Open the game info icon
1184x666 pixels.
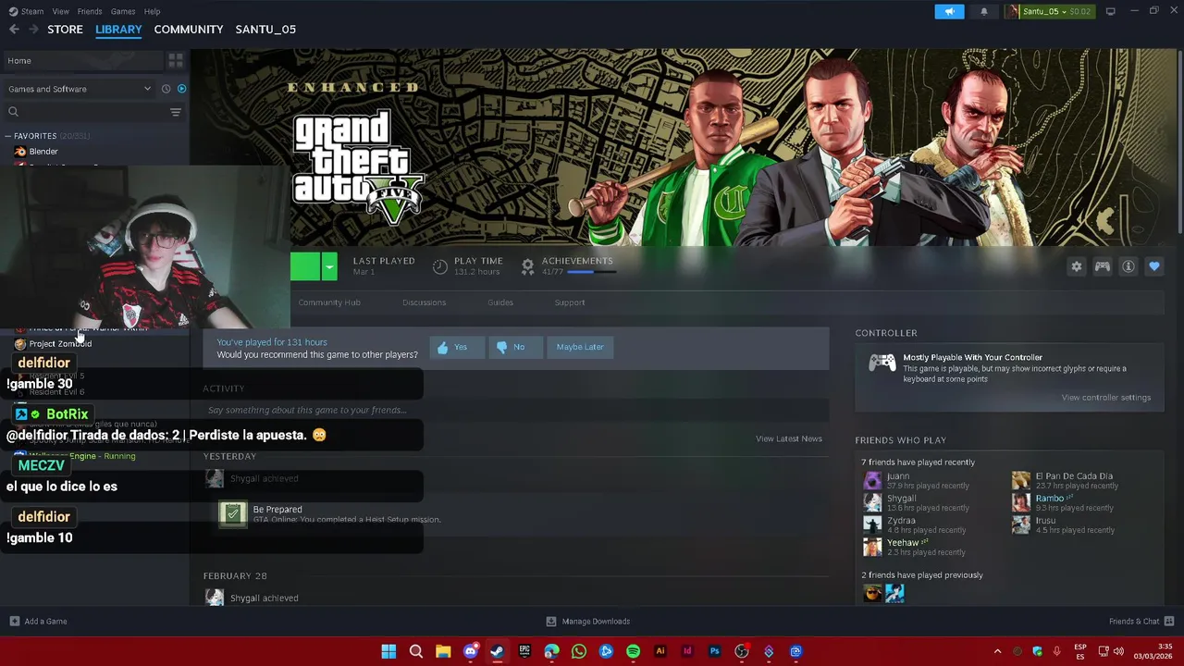pos(1128,266)
